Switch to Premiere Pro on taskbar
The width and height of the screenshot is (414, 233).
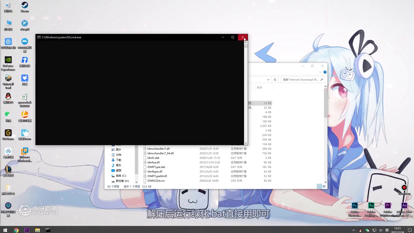point(27,230)
